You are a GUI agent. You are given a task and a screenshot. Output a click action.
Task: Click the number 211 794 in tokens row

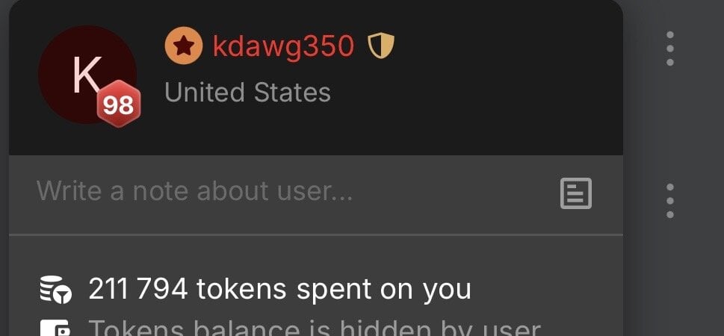point(137,289)
